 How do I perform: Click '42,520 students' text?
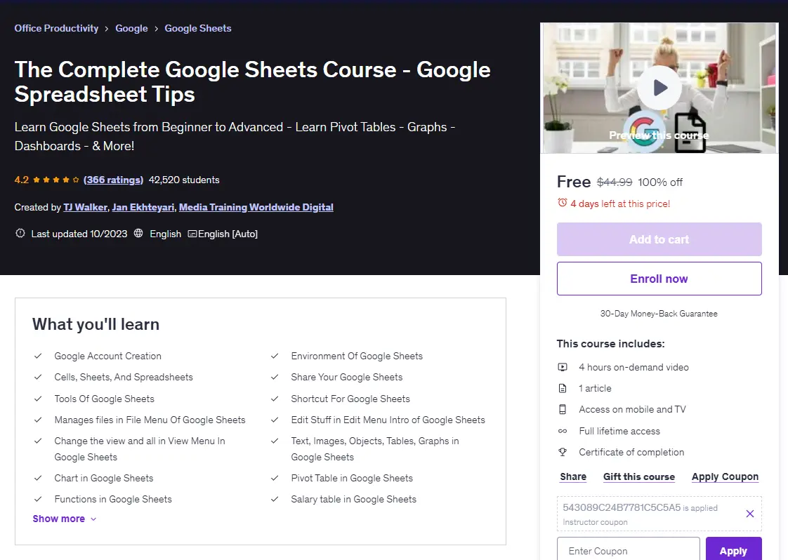coord(184,180)
